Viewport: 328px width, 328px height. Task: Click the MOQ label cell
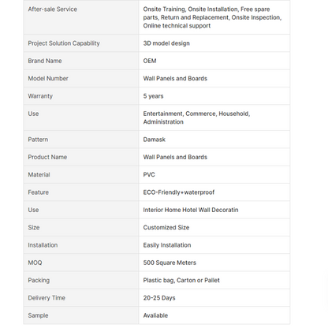pos(81,263)
